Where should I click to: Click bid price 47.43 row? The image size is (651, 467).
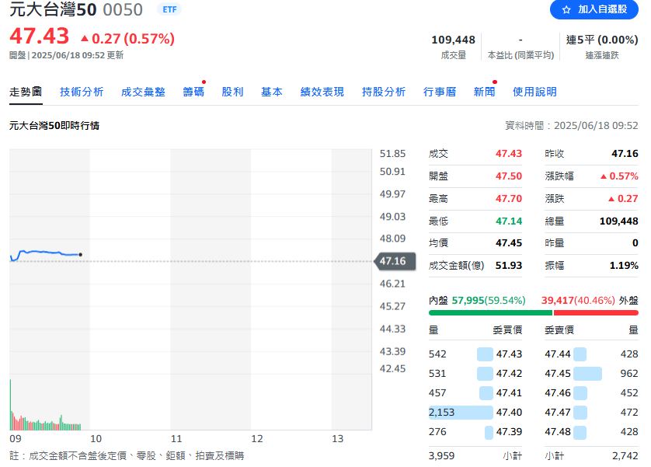475,354
